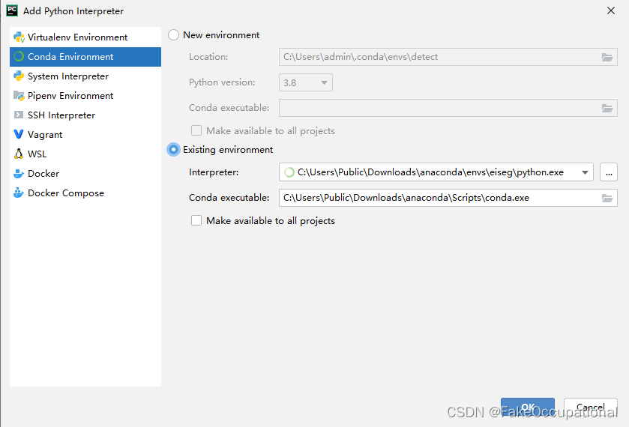
Task: Select New environment radio button
Action: pyautogui.click(x=173, y=35)
